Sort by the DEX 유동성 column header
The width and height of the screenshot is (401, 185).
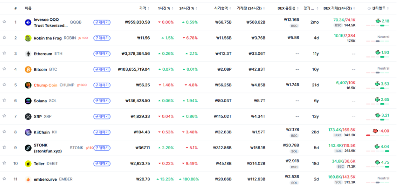(288, 8)
